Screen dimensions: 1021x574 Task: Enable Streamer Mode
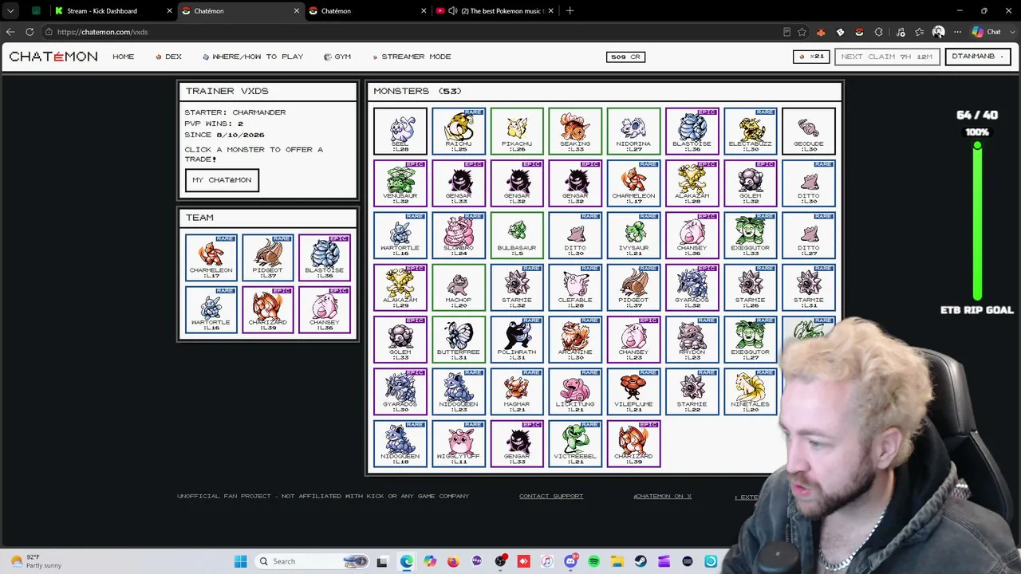click(x=412, y=57)
